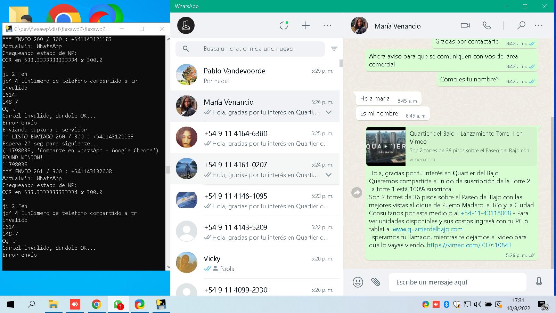Open conversation options three dots menu

pos(539,25)
